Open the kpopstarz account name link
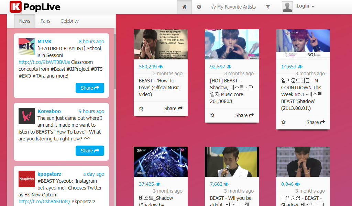Screen dimensions: 352x206 [49, 174]
